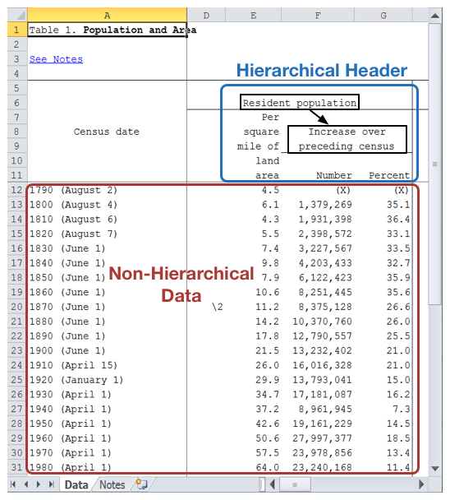Click the vertical scrollbar up arrow

pyautogui.click(x=435, y=16)
